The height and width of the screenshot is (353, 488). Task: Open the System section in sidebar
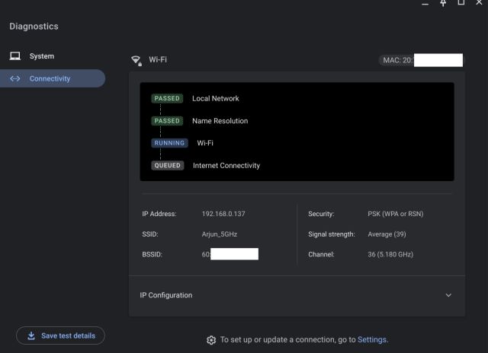(x=41, y=56)
